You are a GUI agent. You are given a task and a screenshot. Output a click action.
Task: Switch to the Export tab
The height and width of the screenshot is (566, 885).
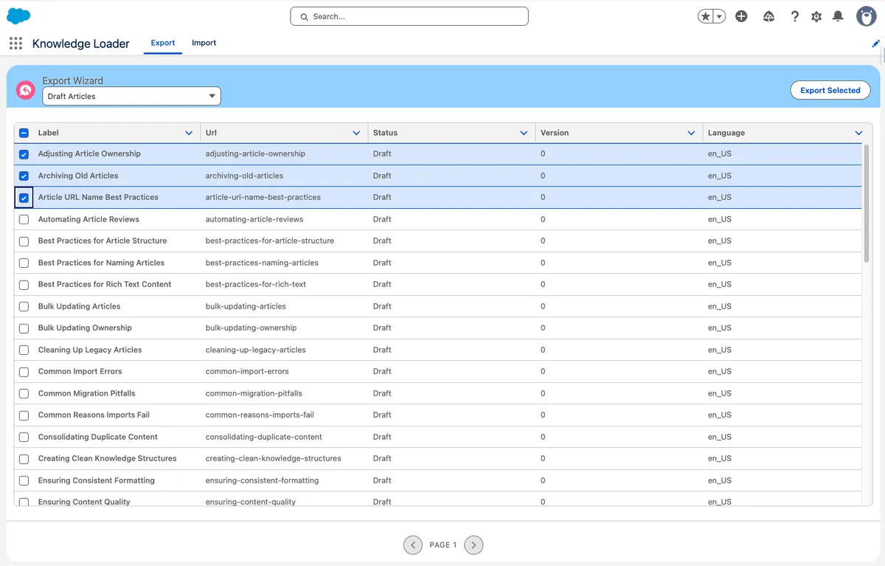[x=163, y=43]
